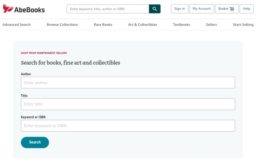Open the Textbooks section
Screen dimensions: 256x161
click(x=182, y=25)
